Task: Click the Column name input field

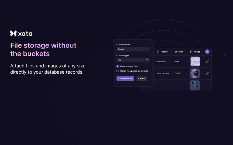Action: 133,49
